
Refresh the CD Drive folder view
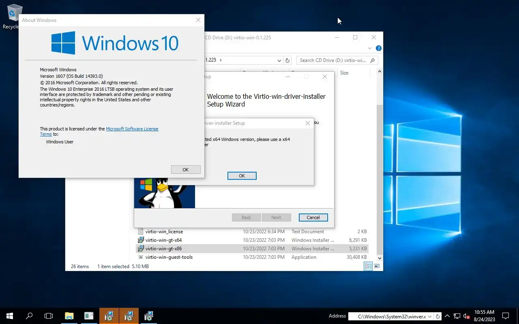[287, 60]
